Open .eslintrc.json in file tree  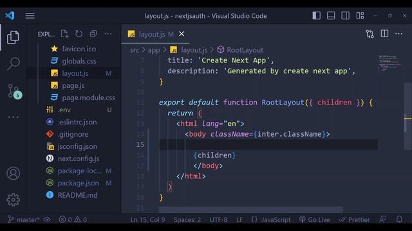77,123
